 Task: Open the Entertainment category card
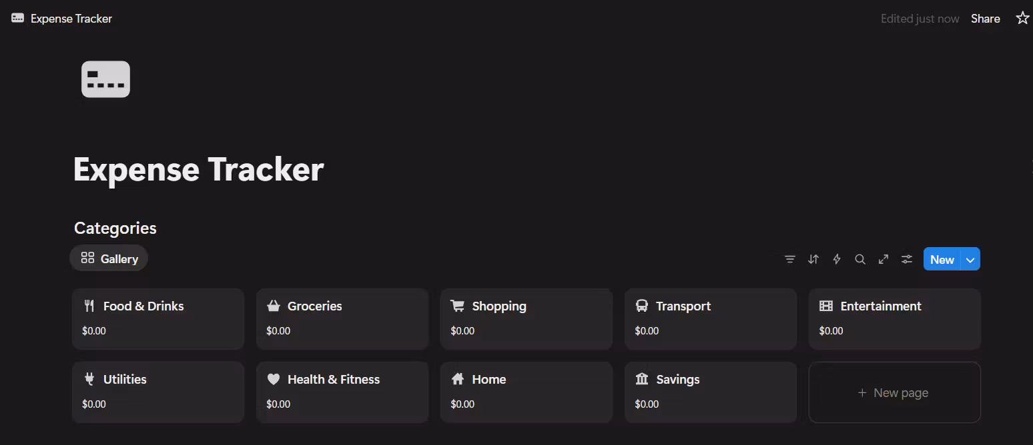(x=895, y=318)
